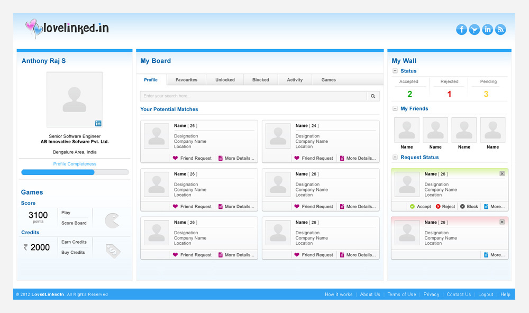Switch to the Blocked tab
529x313 pixels.
[260, 80]
